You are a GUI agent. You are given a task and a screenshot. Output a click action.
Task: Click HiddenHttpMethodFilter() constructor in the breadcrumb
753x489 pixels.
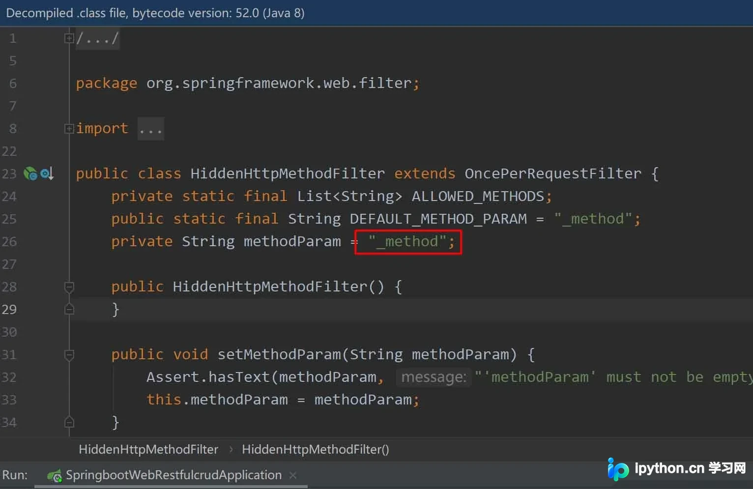pos(316,450)
